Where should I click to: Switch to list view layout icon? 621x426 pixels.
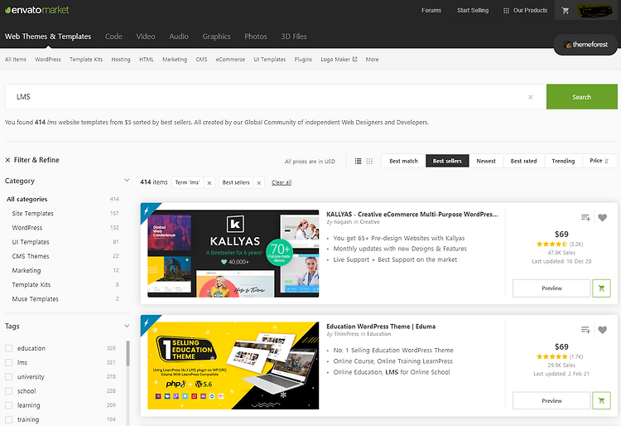point(358,162)
